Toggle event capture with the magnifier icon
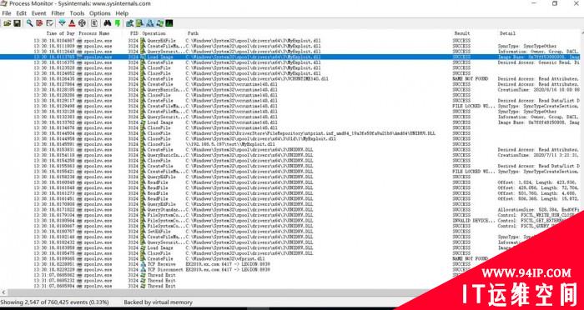The width and height of the screenshot is (584, 310). pyautogui.click(x=30, y=23)
